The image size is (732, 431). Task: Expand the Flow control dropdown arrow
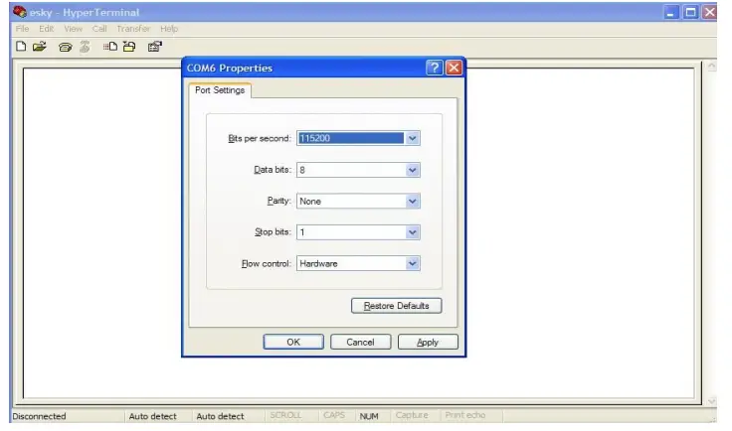coord(412,263)
